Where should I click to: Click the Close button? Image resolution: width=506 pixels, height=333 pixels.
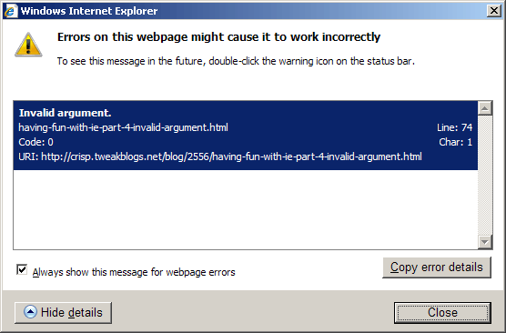click(x=442, y=312)
